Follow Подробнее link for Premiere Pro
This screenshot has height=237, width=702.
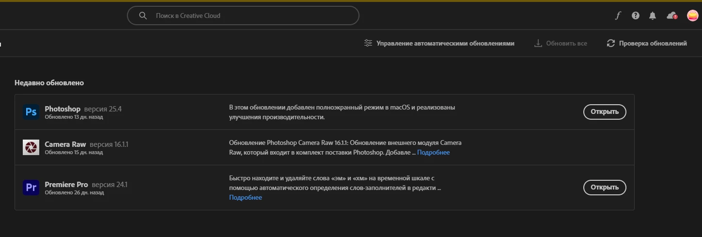(246, 197)
